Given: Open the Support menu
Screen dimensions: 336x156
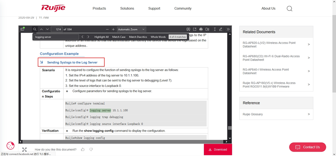Looking at the screenshot, I should [154, 9].
